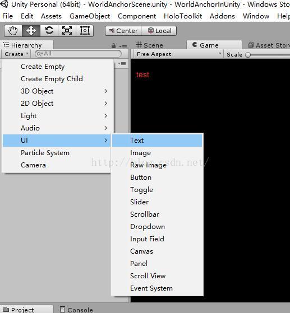This screenshot has height=313, width=290.
Task: Create a UI Text element
Action: [157, 141]
